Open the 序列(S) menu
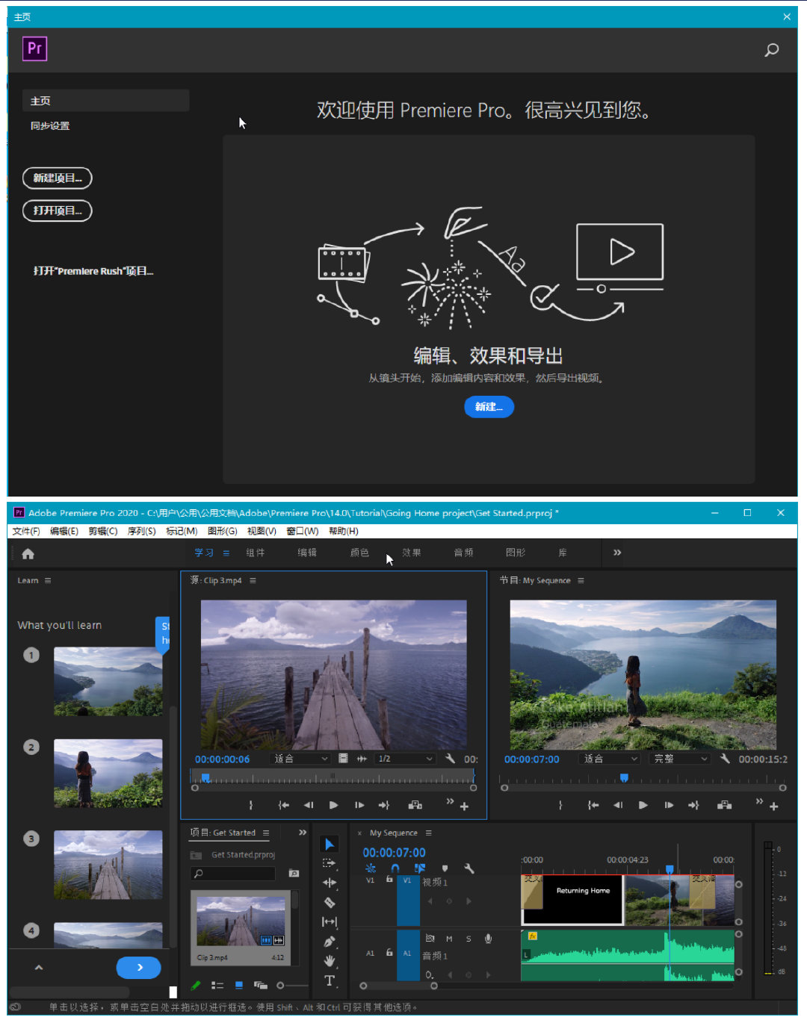Screen dimensions: 807x1026 [142, 531]
